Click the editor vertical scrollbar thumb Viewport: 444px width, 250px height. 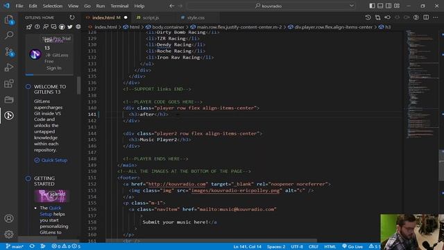(x=441, y=165)
